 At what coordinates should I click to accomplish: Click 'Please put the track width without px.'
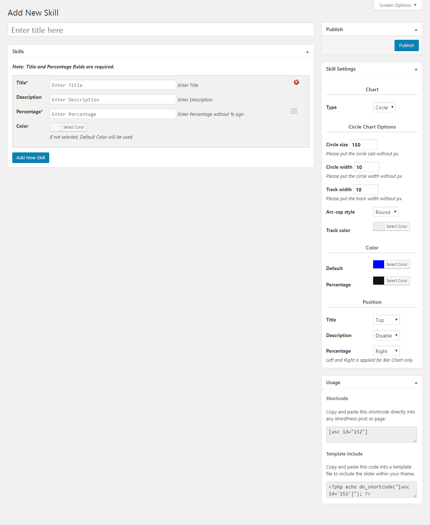click(364, 198)
